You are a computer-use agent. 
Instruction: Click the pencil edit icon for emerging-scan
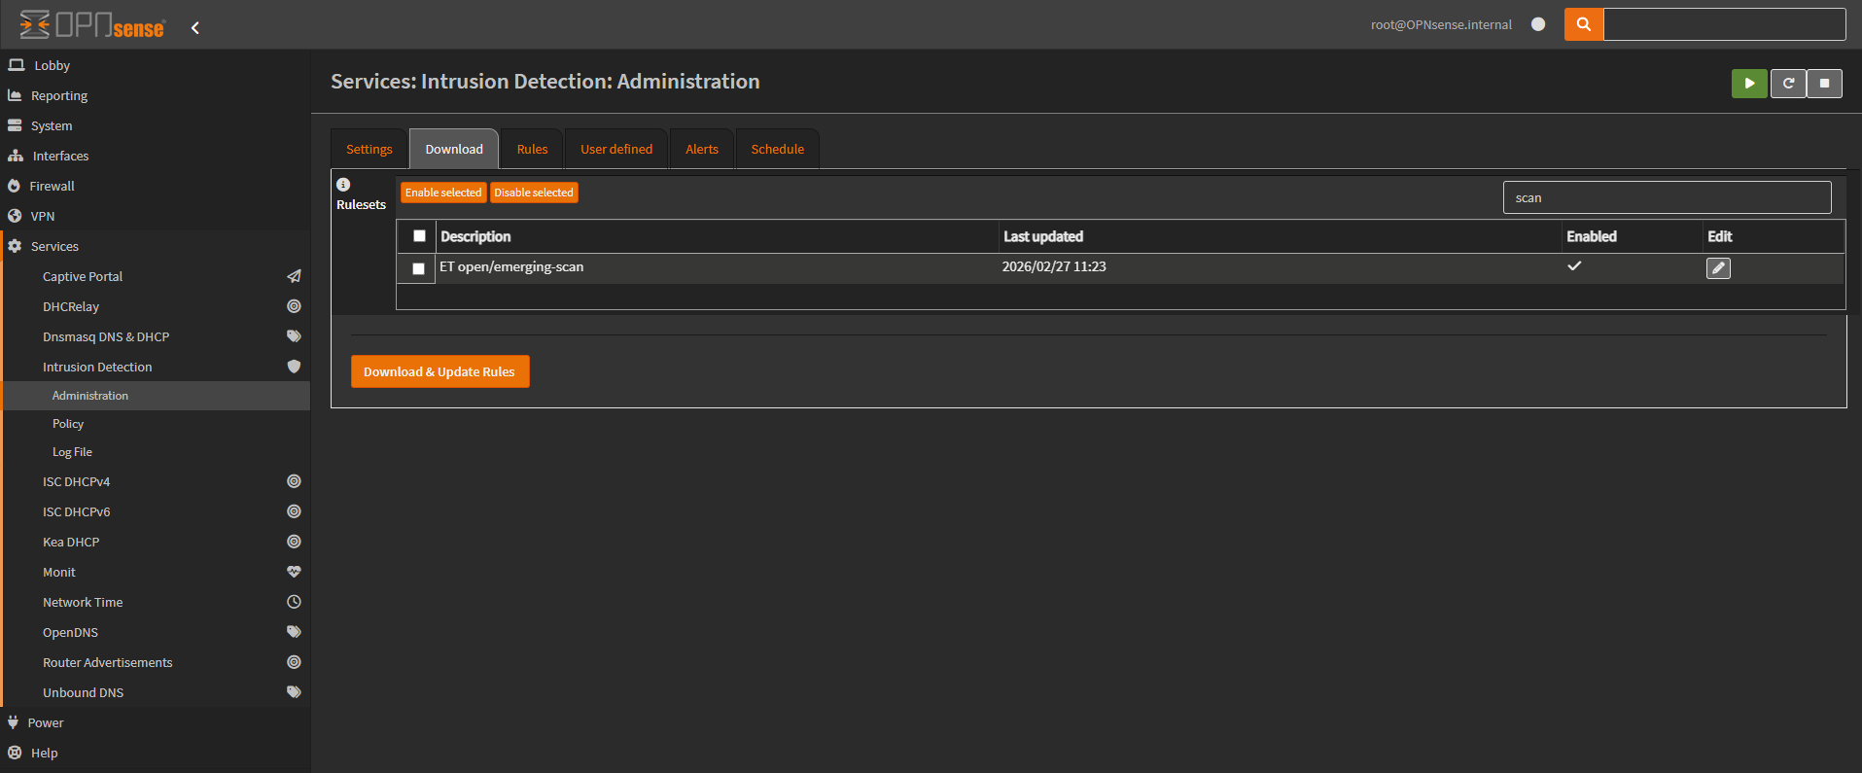1717,268
